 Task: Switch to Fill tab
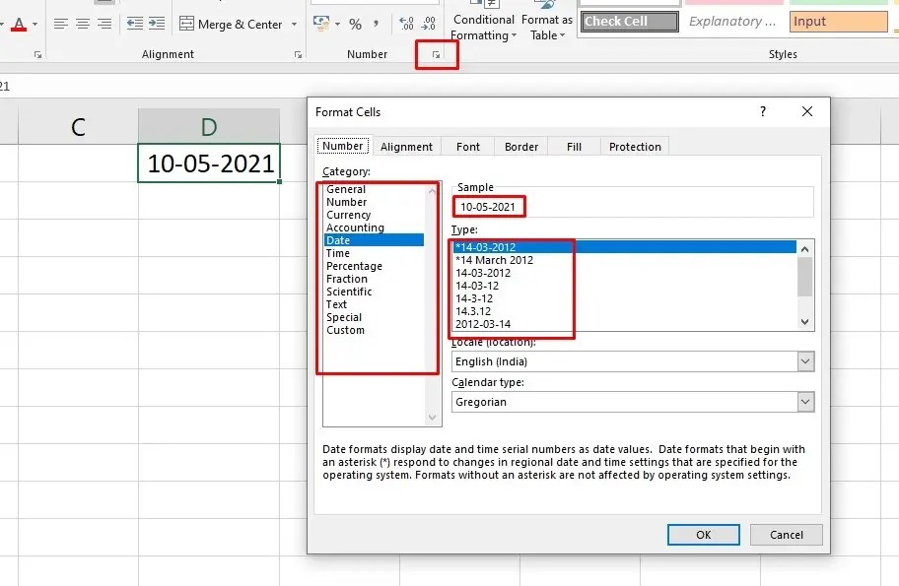tap(574, 147)
